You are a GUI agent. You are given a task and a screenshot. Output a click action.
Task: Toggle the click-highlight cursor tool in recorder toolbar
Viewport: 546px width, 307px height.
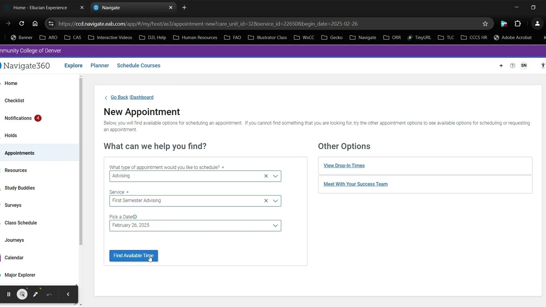(x=22, y=294)
